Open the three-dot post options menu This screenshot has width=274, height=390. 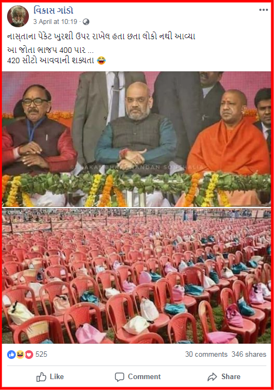[x=263, y=10]
